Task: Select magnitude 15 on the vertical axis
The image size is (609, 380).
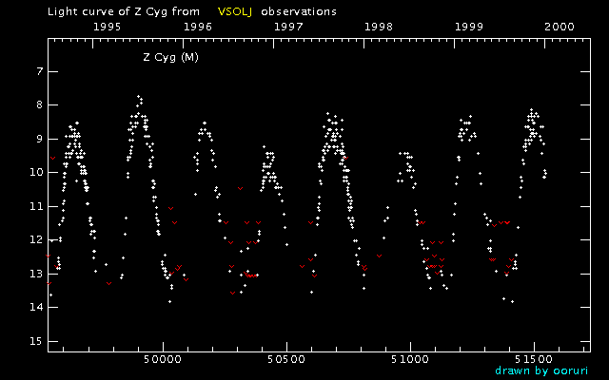Action: click(x=37, y=341)
